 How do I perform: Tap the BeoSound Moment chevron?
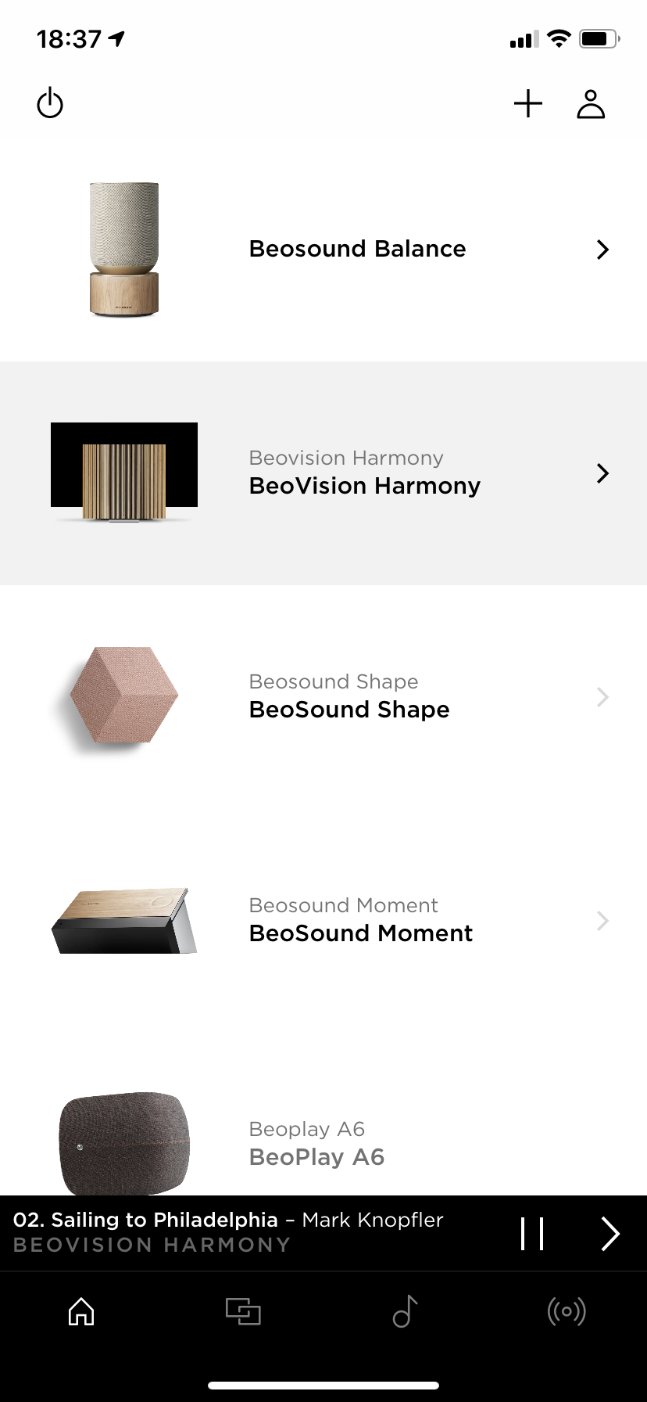pyautogui.click(x=602, y=921)
